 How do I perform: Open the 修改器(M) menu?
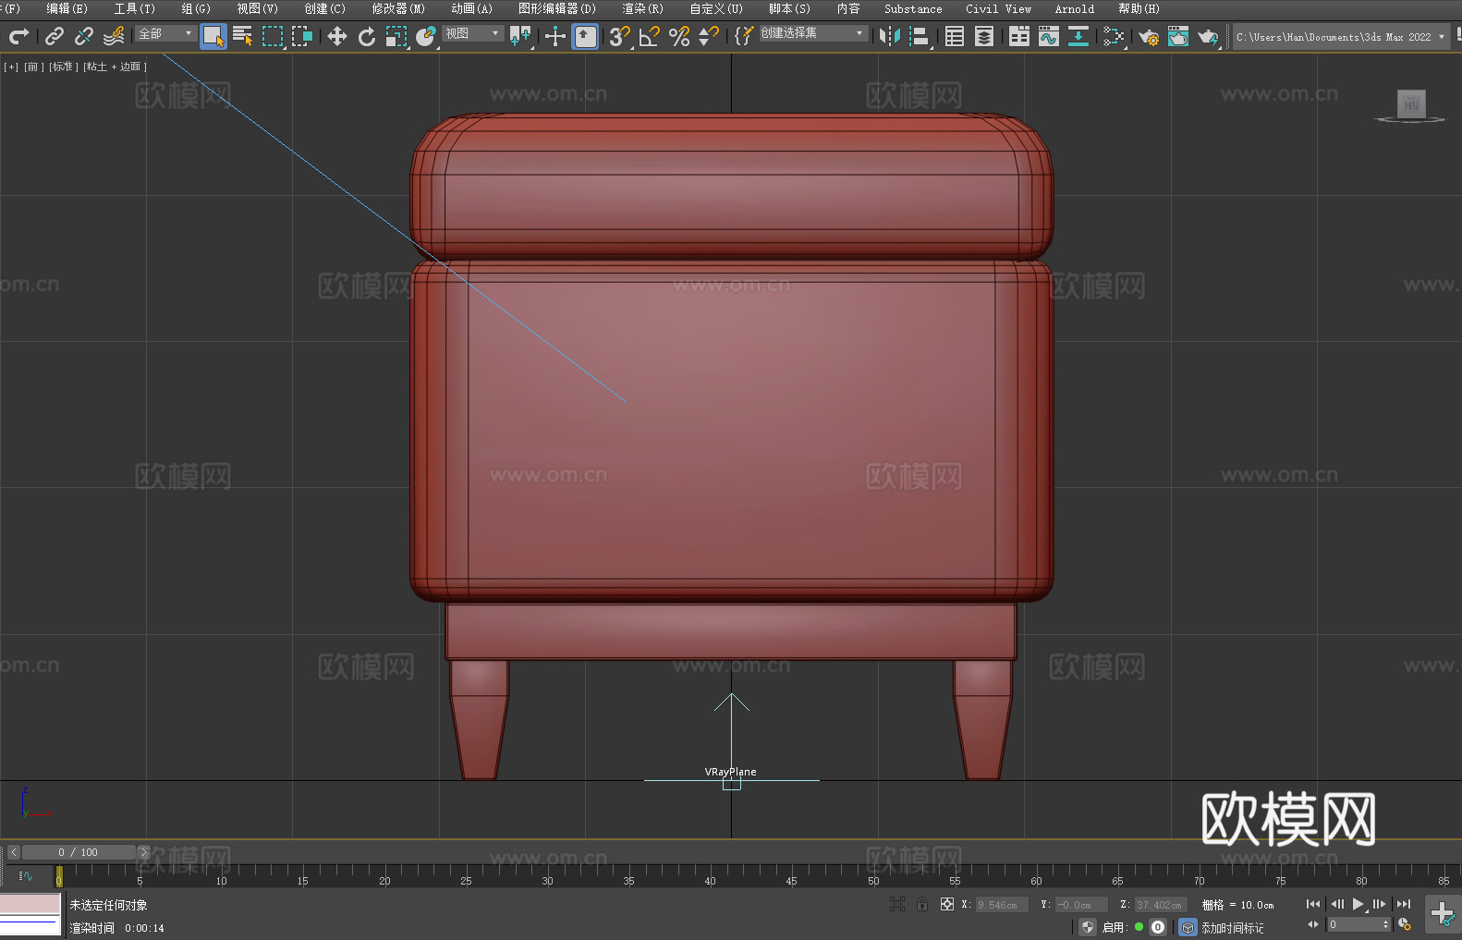click(x=398, y=8)
